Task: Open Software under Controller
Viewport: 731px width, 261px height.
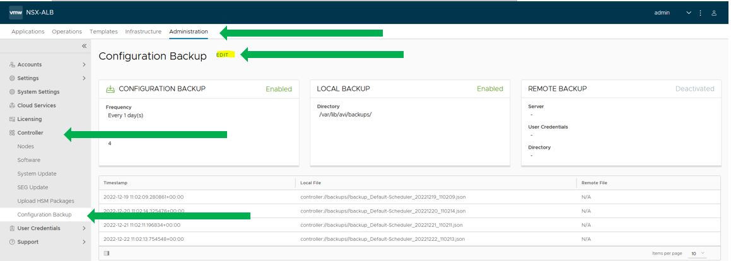Action: (29, 160)
